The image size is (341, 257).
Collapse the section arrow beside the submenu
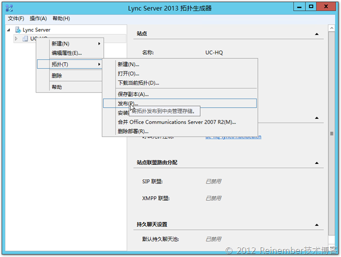tap(317, 118)
